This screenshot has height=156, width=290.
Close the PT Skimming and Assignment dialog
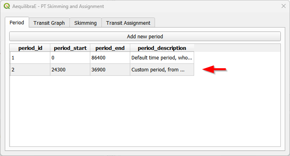click(x=283, y=6)
